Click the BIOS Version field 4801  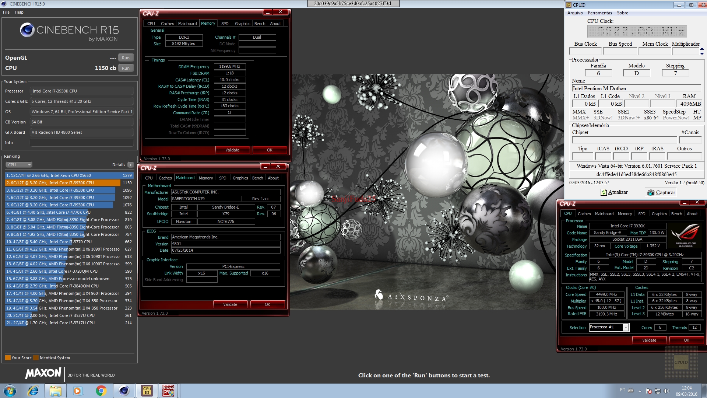pos(225,244)
